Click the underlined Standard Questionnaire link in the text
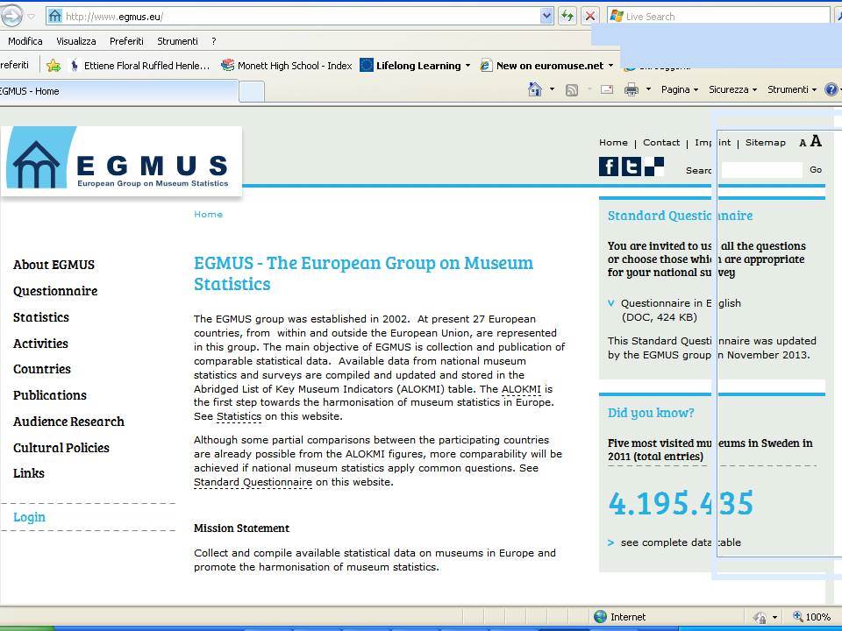This screenshot has height=631, width=842. pos(253,482)
